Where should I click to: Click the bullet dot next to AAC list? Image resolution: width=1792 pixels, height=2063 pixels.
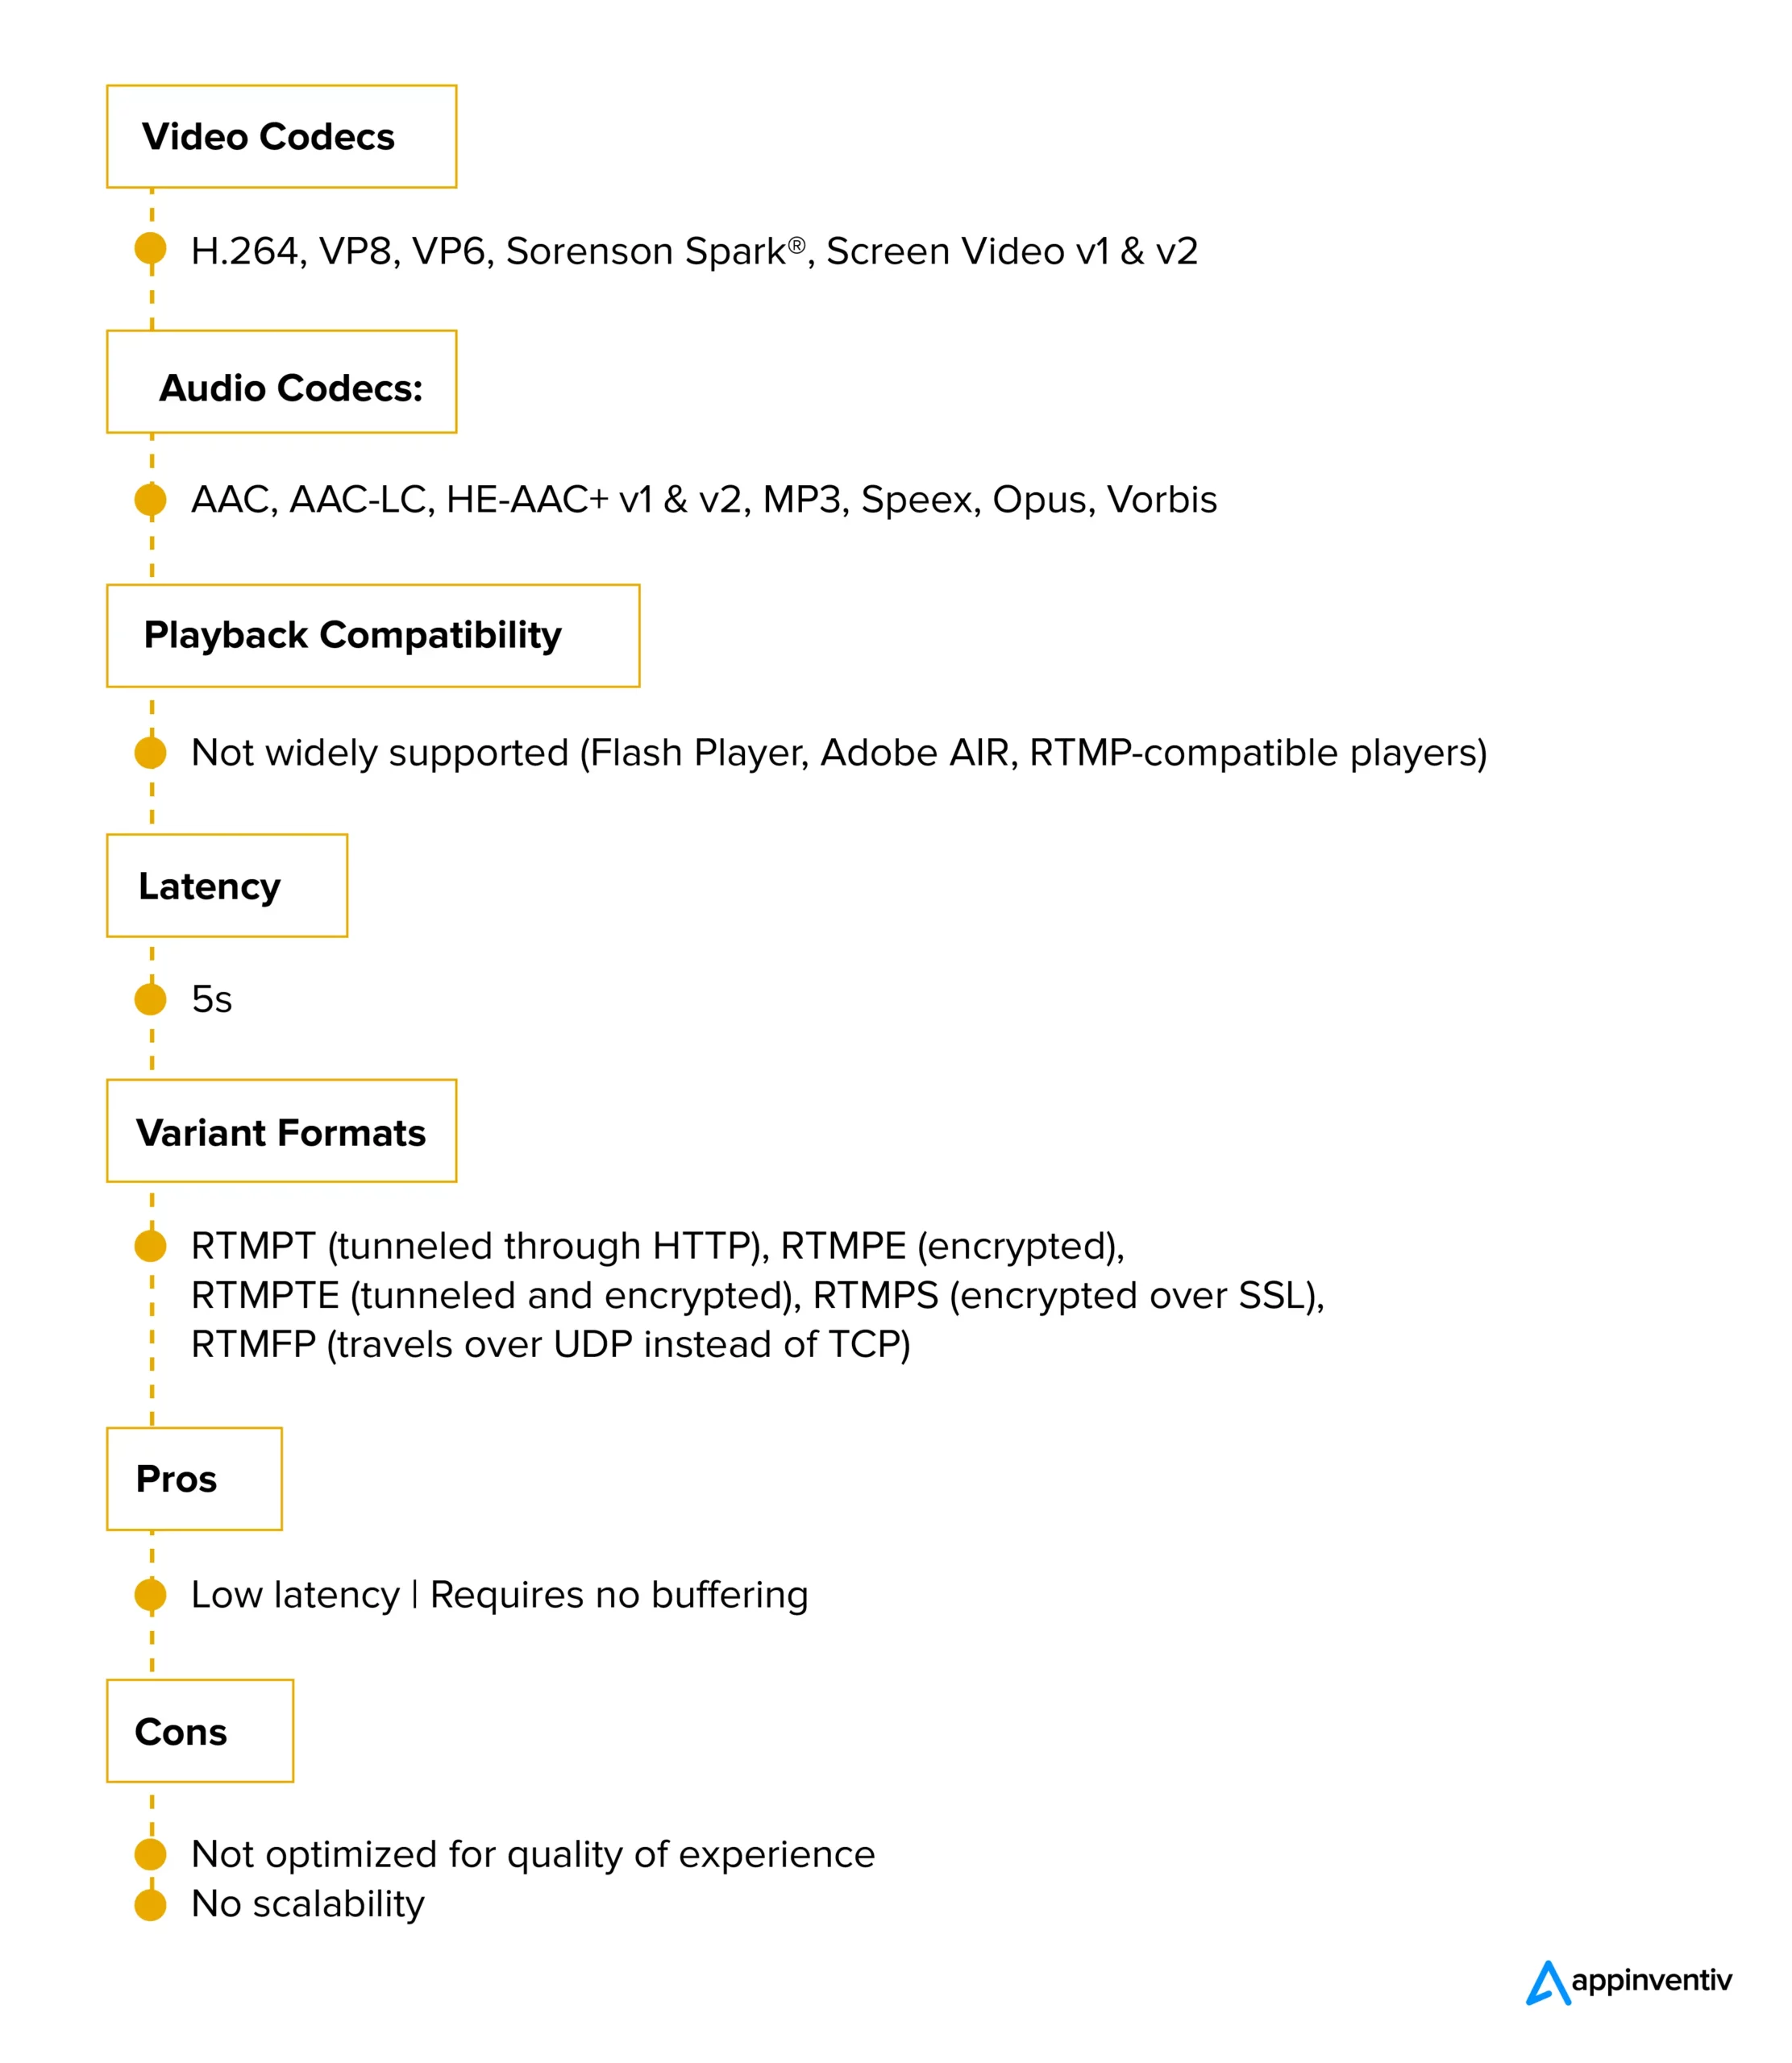151,499
